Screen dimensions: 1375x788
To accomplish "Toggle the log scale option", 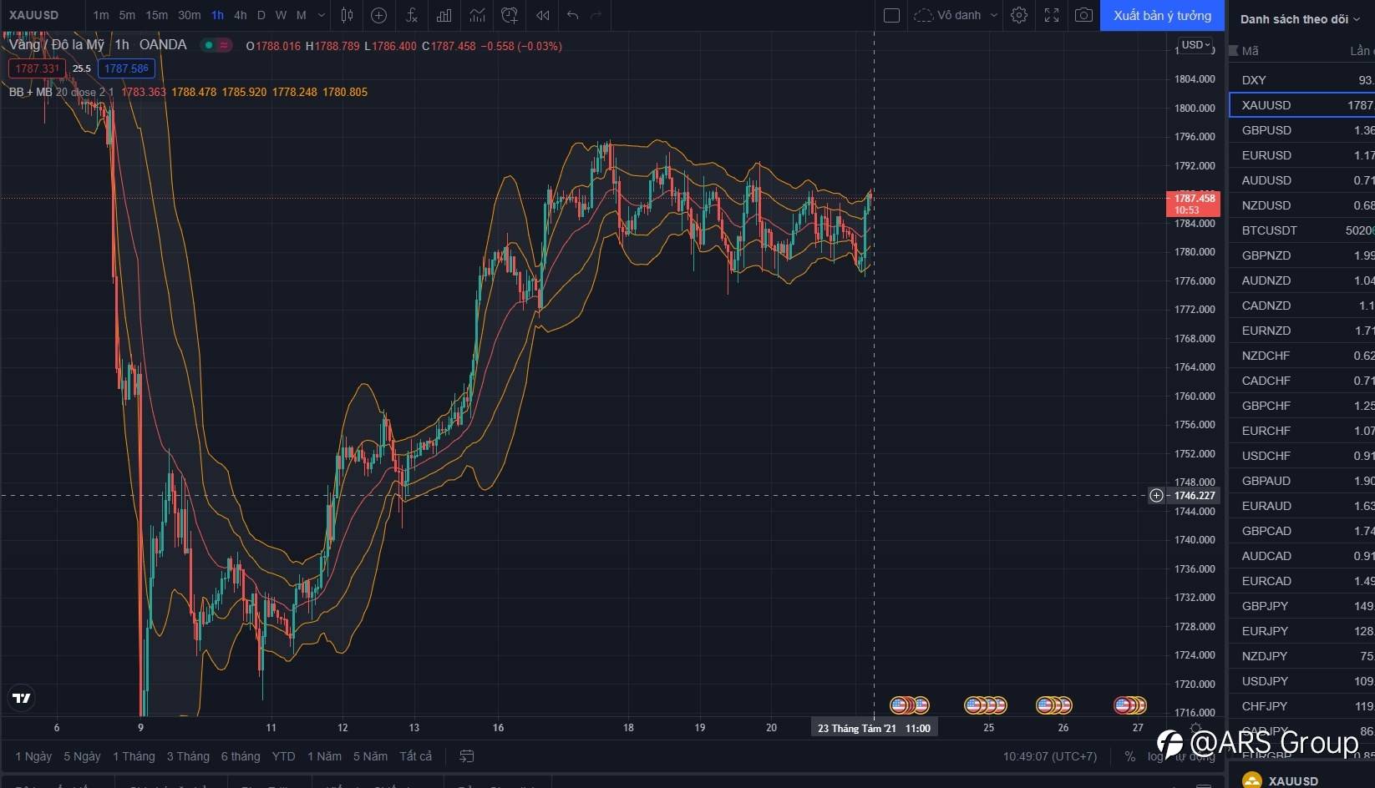I will pos(1154,756).
